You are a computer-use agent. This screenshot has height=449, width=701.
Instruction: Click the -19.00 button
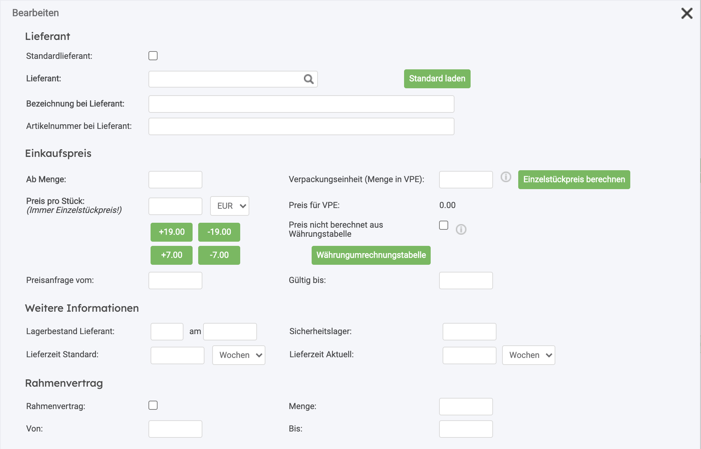coord(219,232)
